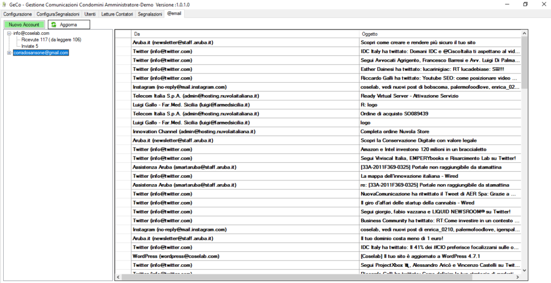Open Ricevute 117 inbox folder
Viewport: 551px width, 283px height.
[x=51, y=40]
